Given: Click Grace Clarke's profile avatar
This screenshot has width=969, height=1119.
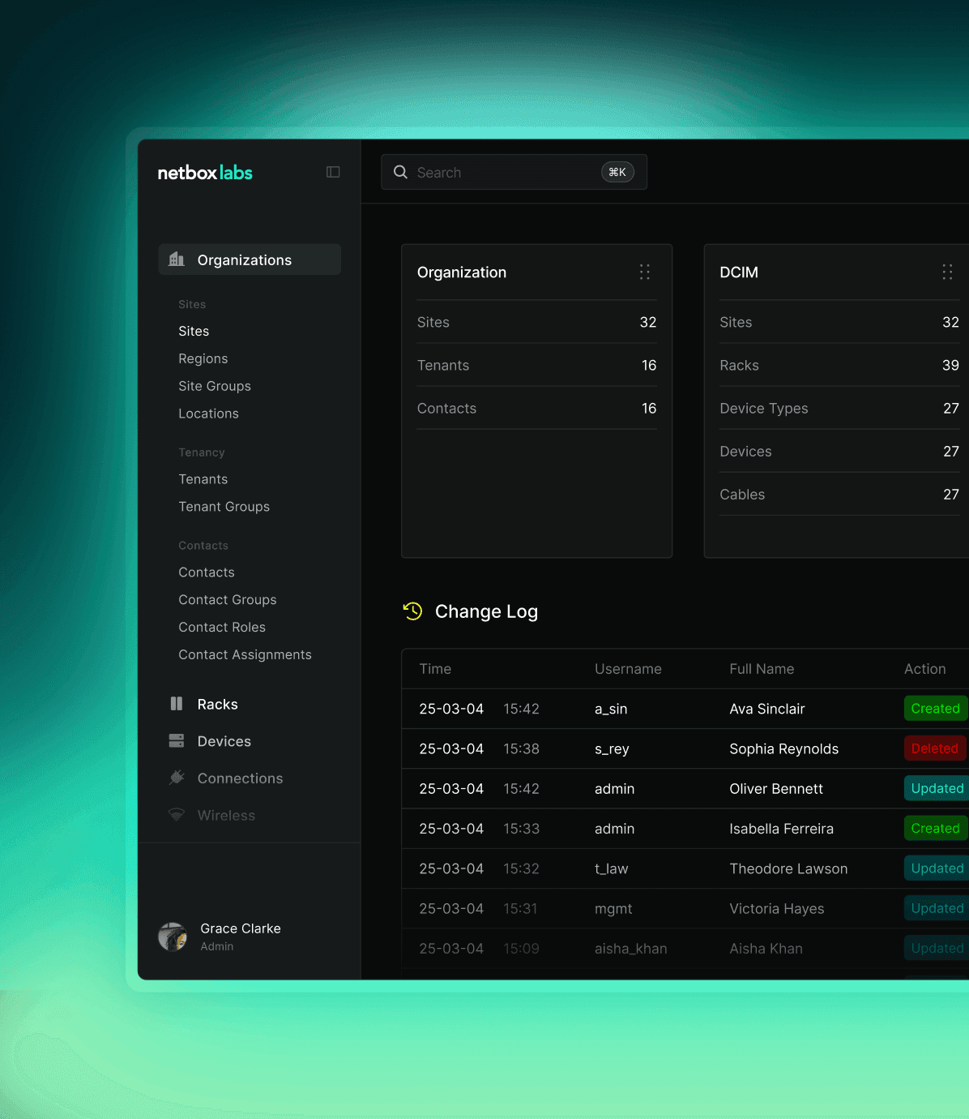Looking at the screenshot, I should [x=173, y=937].
